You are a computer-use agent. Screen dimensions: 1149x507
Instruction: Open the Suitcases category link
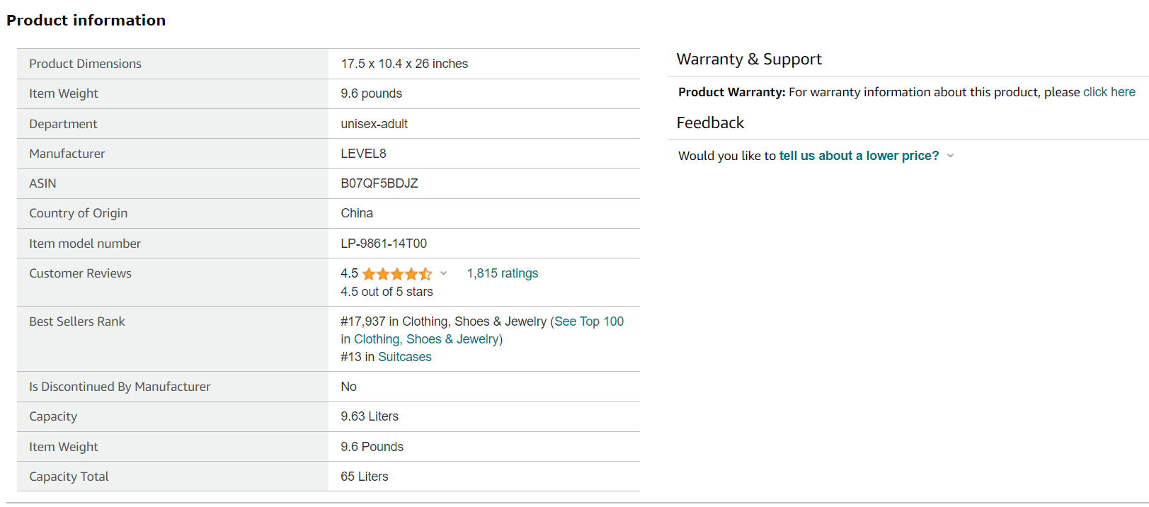404,357
